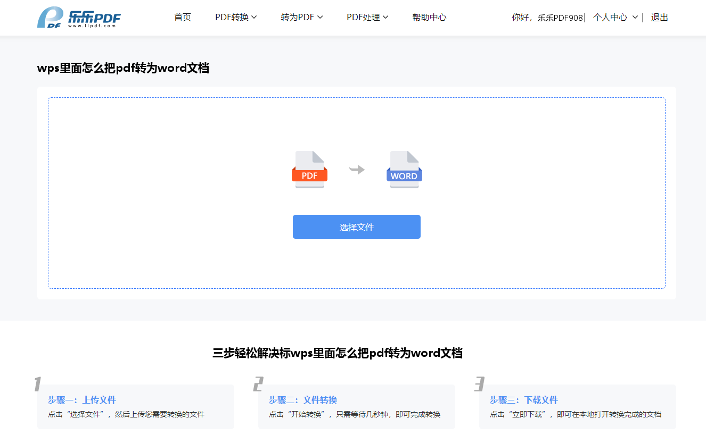The height and width of the screenshot is (443, 706).
Task: Click the 步骤三：下载文件 title
Action: click(524, 400)
